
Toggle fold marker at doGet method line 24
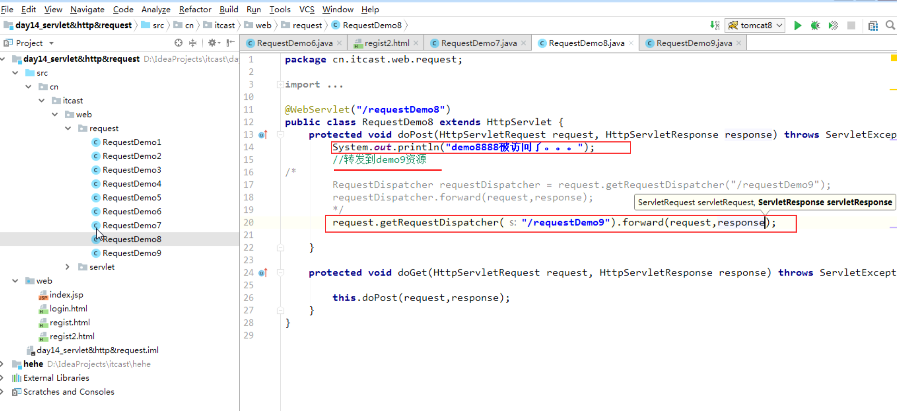tap(280, 273)
